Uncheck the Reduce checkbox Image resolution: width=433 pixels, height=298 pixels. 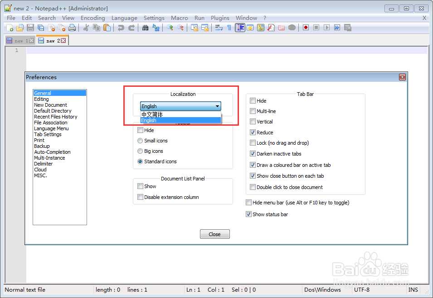click(x=253, y=132)
